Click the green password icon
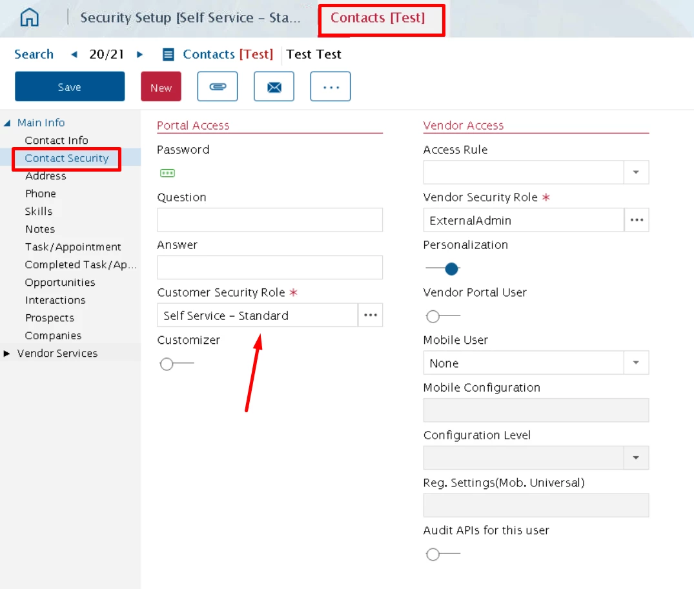Viewport: 694px width, 589px height. (x=167, y=173)
